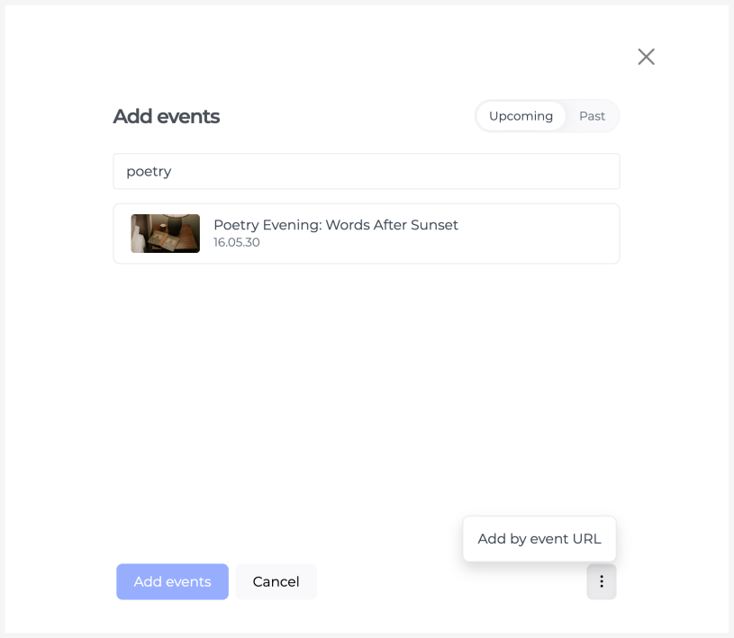Viewport: 734px width, 638px height.
Task: Cancel adding events
Action: [x=276, y=581]
